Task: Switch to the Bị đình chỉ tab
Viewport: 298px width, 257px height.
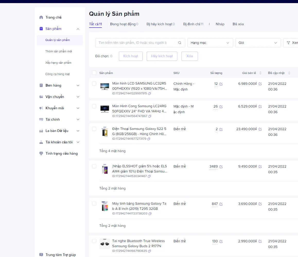Action: coord(193,24)
